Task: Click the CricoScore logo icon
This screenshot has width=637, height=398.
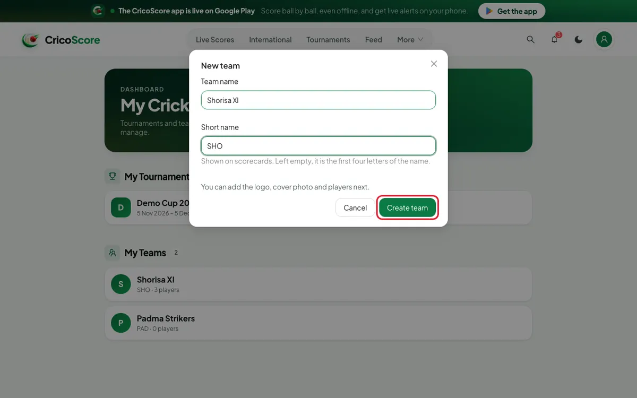Action: coord(31,40)
